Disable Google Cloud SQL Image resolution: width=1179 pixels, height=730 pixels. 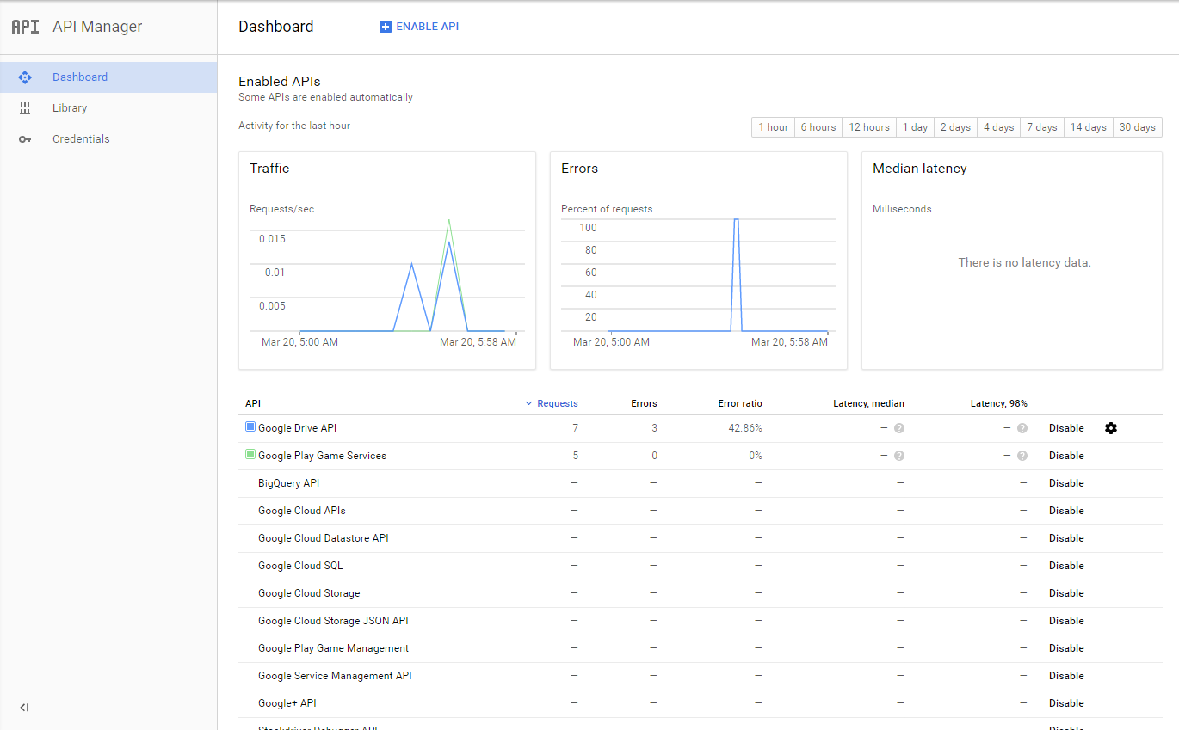pos(1066,566)
